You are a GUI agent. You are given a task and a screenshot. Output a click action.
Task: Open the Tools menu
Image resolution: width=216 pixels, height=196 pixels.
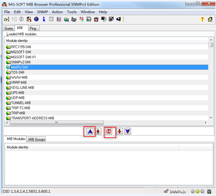72,12
